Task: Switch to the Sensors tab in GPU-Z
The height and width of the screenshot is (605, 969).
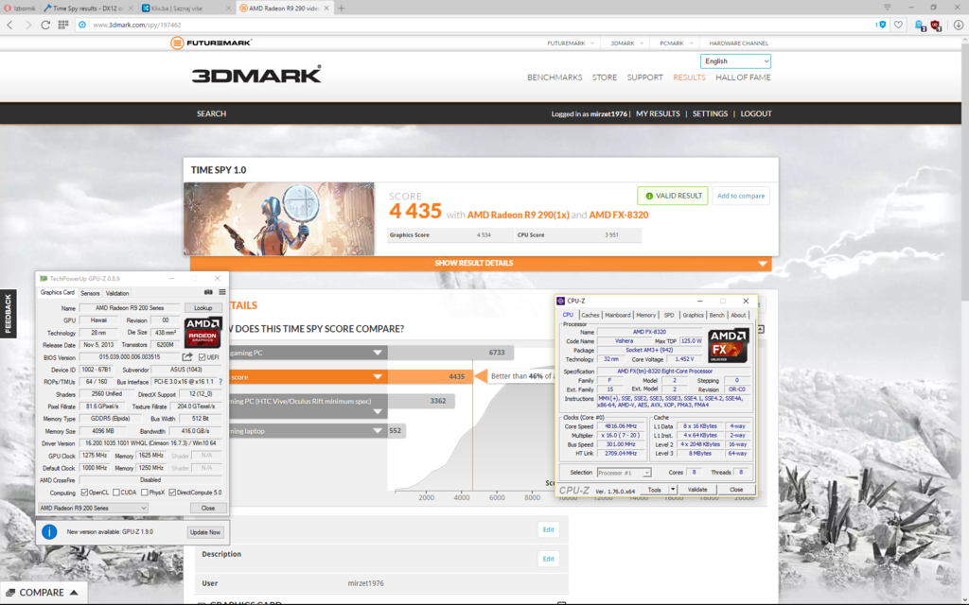Action: point(90,293)
